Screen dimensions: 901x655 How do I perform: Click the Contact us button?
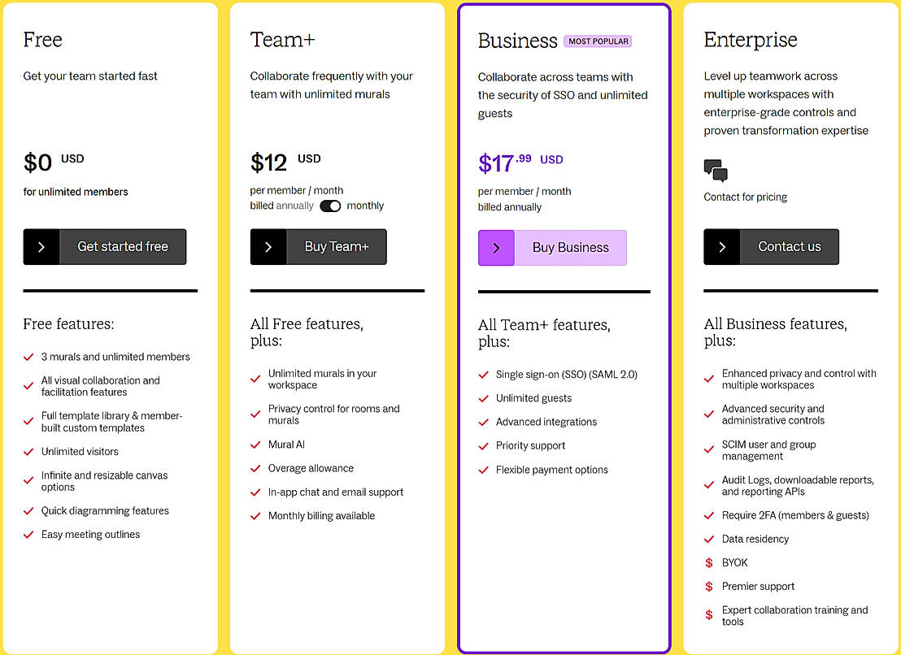coord(789,247)
